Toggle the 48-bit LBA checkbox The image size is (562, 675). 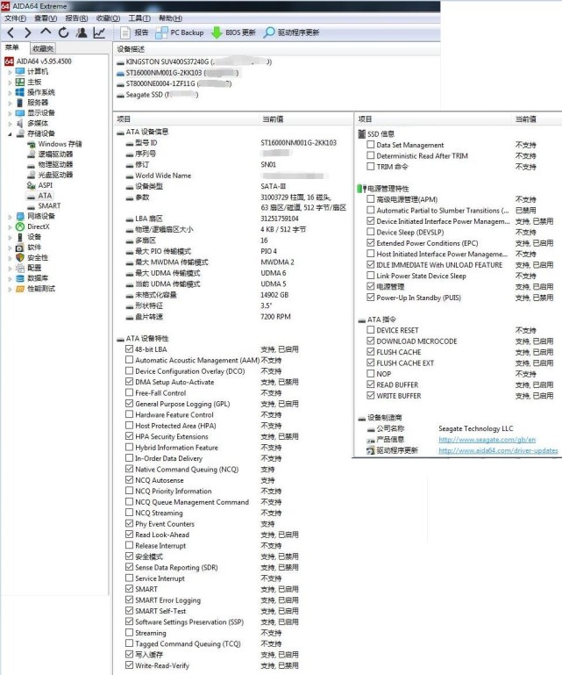129,348
